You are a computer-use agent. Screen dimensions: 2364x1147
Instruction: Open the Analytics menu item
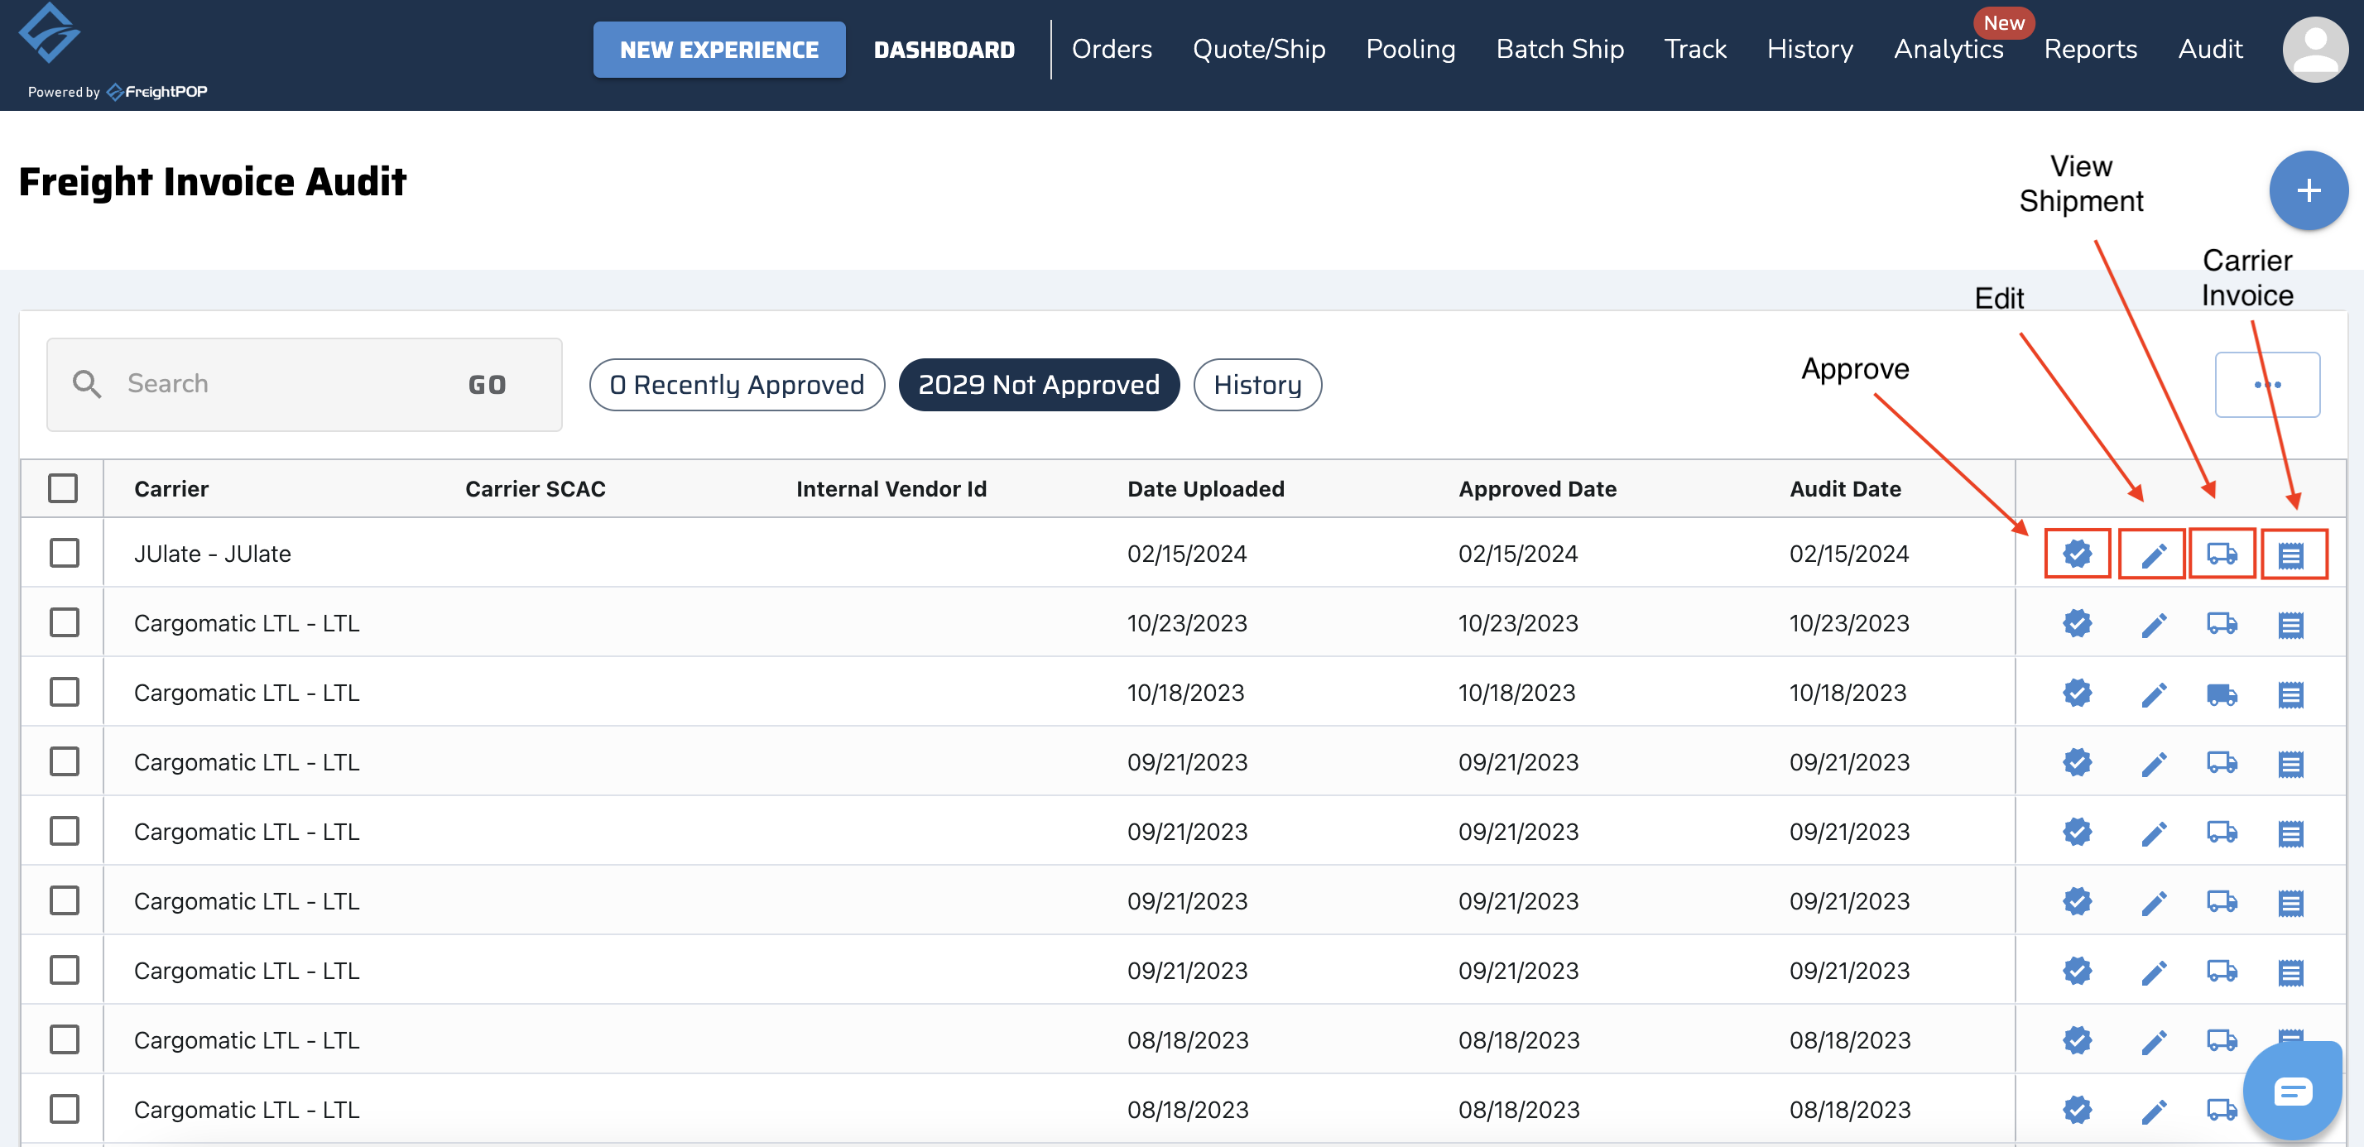pyautogui.click(x=1948, y=50)
